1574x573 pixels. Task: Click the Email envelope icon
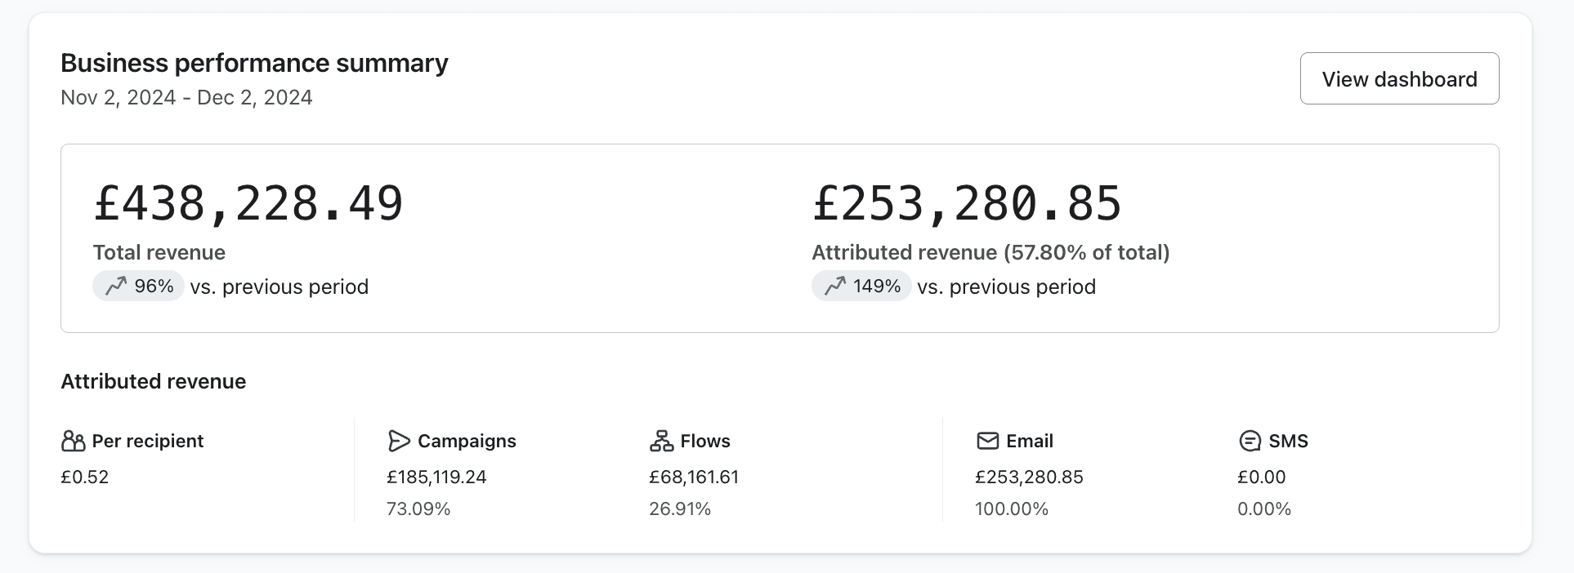tap(987, 442)
